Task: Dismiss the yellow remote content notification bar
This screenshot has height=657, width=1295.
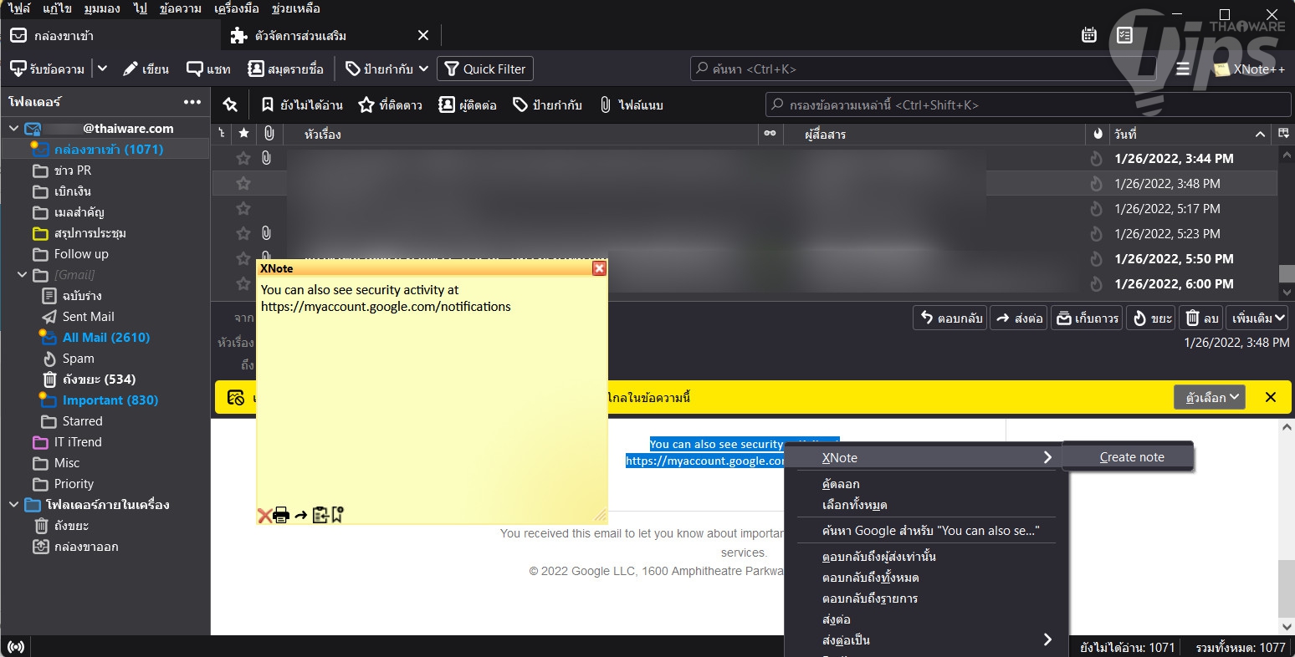Action: click(x=1271, y=397)
